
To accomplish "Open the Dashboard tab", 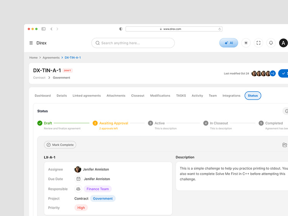I will click(x=43, y=96).
